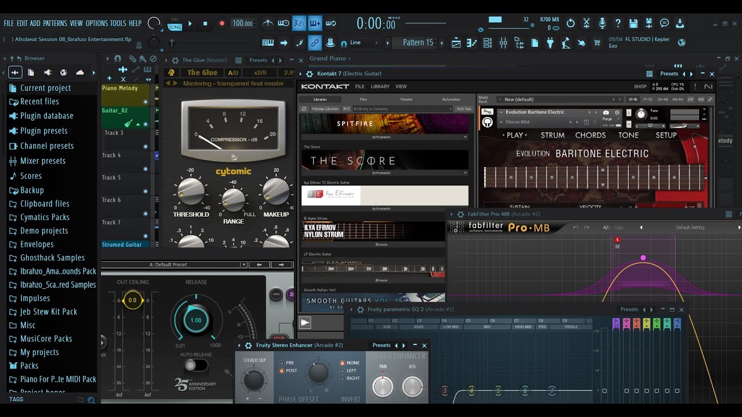Toggle the typing keyboard to piano icon
742x417 pixels.
click(268, 43)
